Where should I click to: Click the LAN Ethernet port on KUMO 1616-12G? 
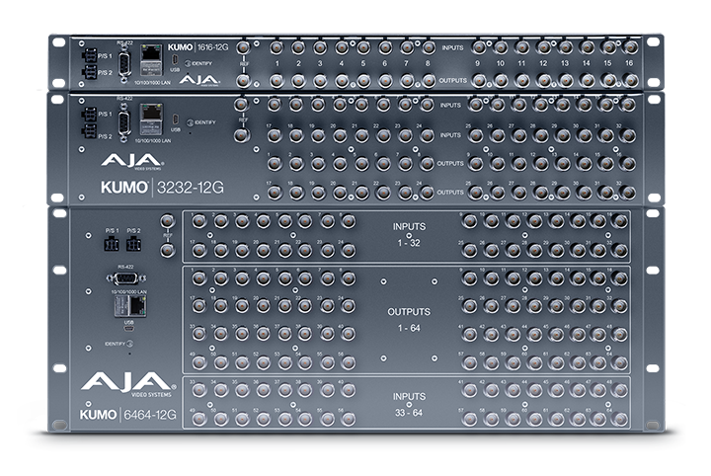click(x=153, y=57)
